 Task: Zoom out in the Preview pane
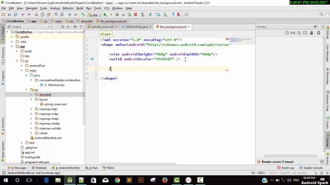pyautogui.click(x=287, y=33)
